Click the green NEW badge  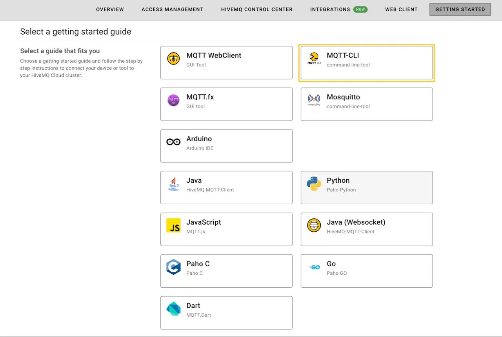[x=360, y=9]
